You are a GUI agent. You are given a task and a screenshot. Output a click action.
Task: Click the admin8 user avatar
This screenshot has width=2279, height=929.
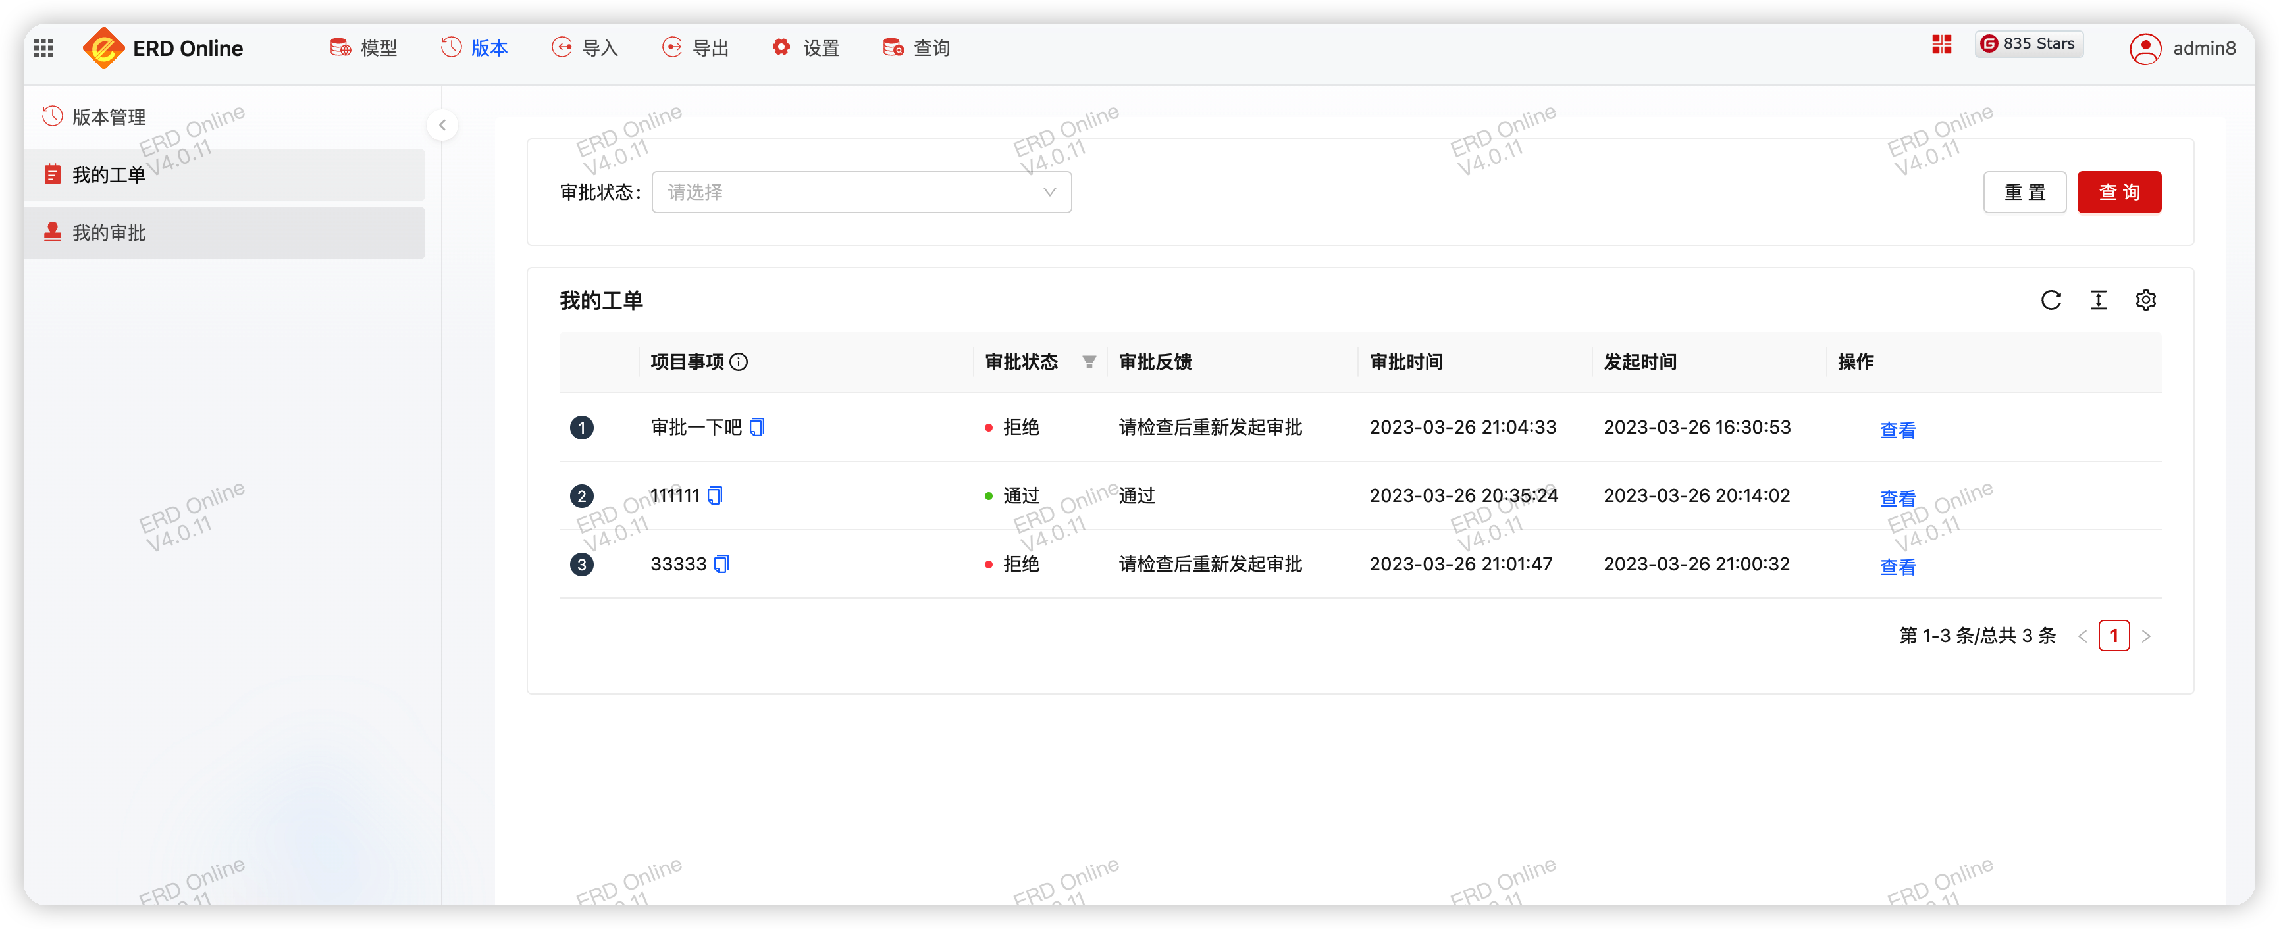(x=2145, y=49)
